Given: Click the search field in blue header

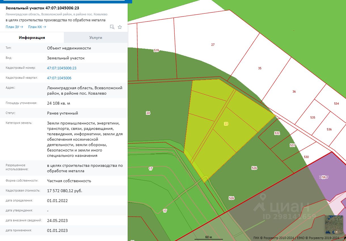Looking at the screenshot, I should pos(64,1).
